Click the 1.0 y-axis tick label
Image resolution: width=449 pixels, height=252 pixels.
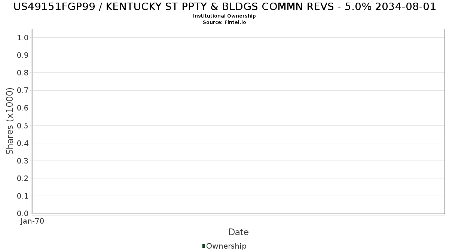[23, 37]
